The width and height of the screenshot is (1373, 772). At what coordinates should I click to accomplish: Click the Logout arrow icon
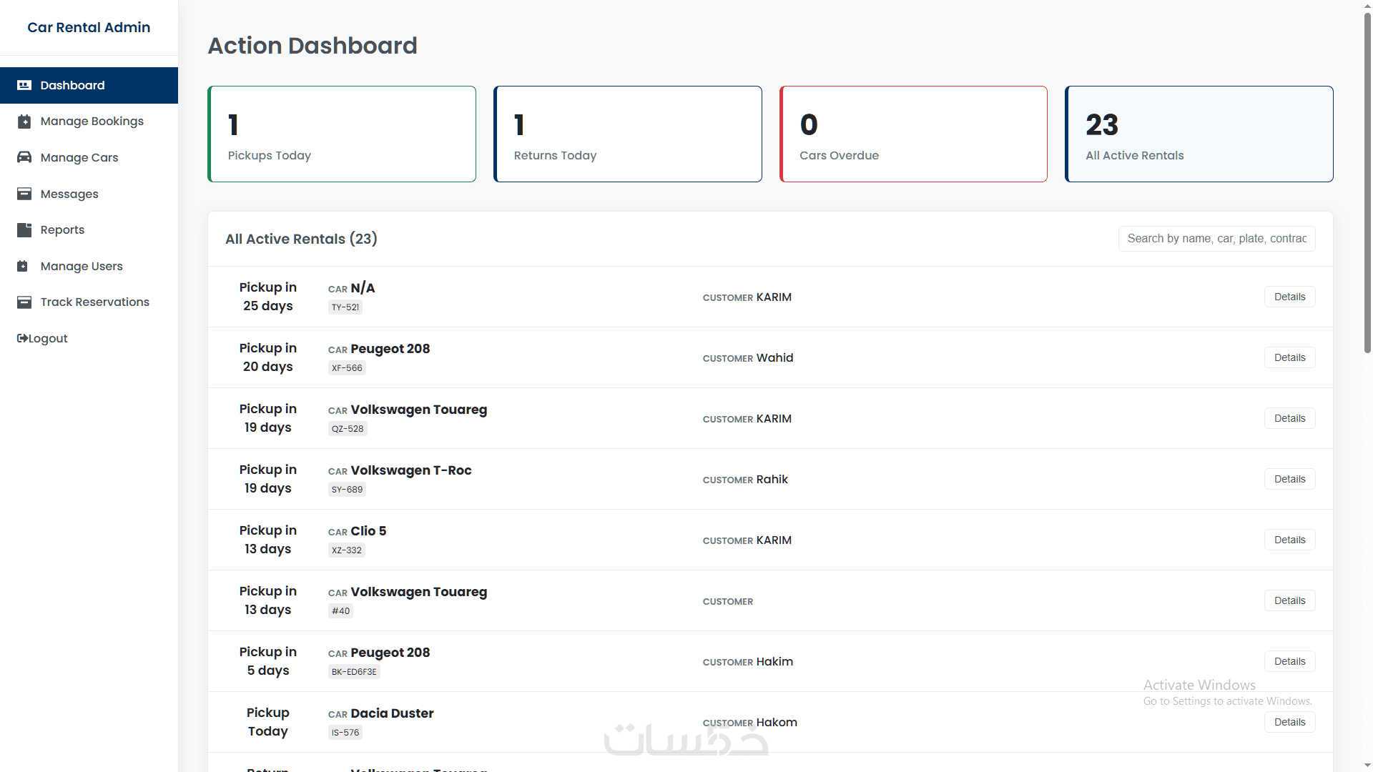pyautogui.click(x=22, y=338)
